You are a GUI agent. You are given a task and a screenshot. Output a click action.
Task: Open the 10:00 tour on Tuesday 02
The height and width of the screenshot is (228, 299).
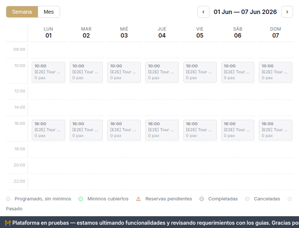coord(86,72)
